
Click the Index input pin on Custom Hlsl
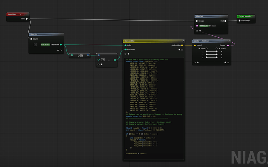tap(125, 45)
